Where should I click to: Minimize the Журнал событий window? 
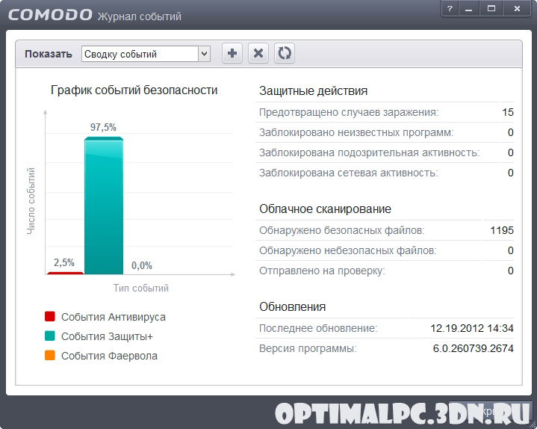tap(469, 9)
